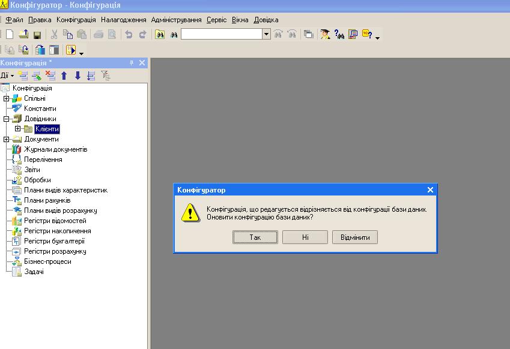Decline the update with the Ні button
The width and height of the screenshot is (510, 349).
[x=305, y=237]
